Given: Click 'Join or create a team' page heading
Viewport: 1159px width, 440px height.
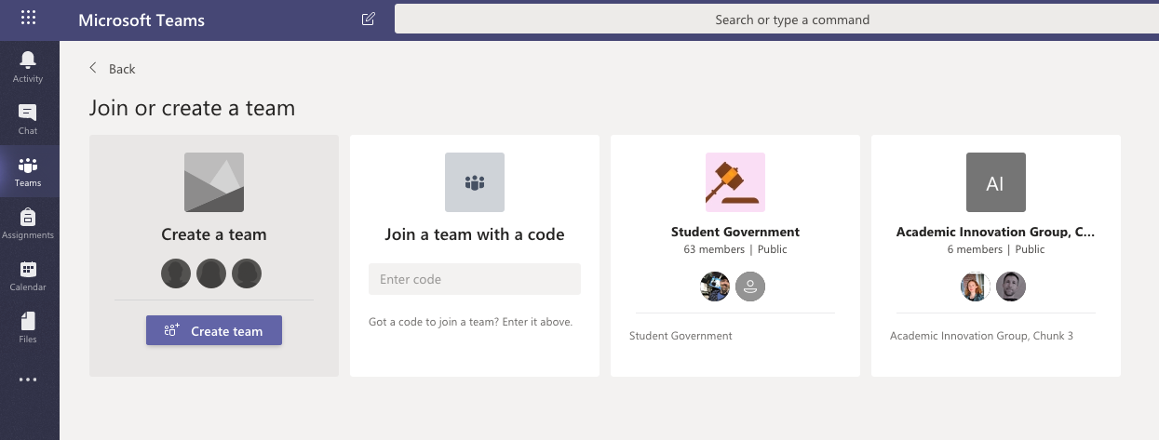Looking at the screenshot, I should pos(192,108).
